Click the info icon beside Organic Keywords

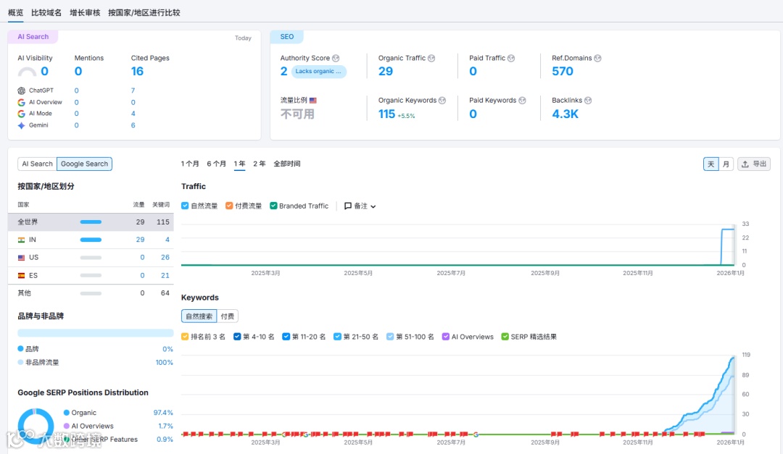[x=442, y=100]
